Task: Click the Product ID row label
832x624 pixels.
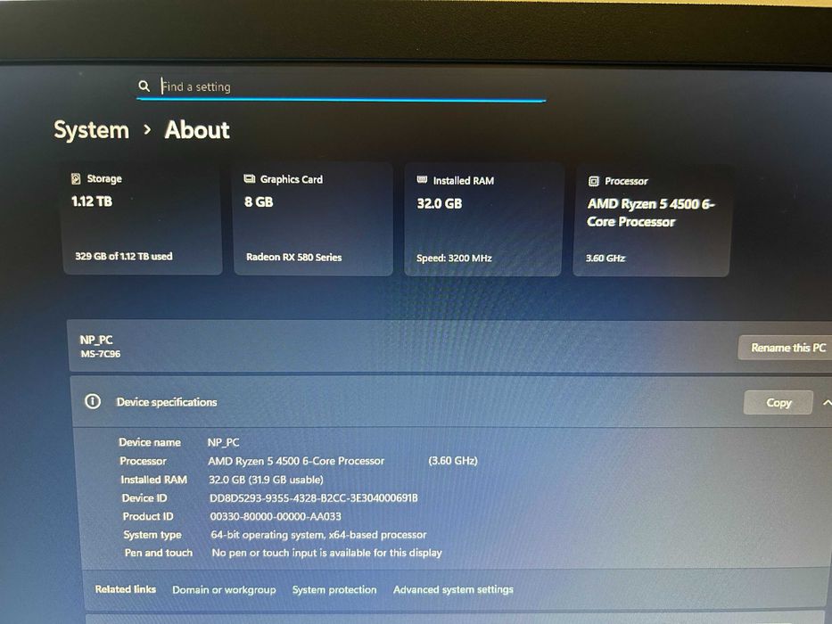Action: click(148, 516)
